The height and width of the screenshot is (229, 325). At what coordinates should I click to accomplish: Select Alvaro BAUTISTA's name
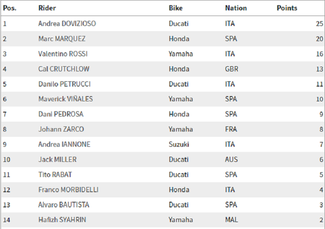[64, 205]
